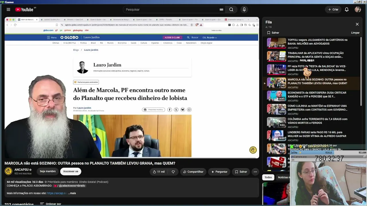367x206 pixels.
Task: Select the Todos filter chip
Action: pyautogui.click(x=268, y=177)
